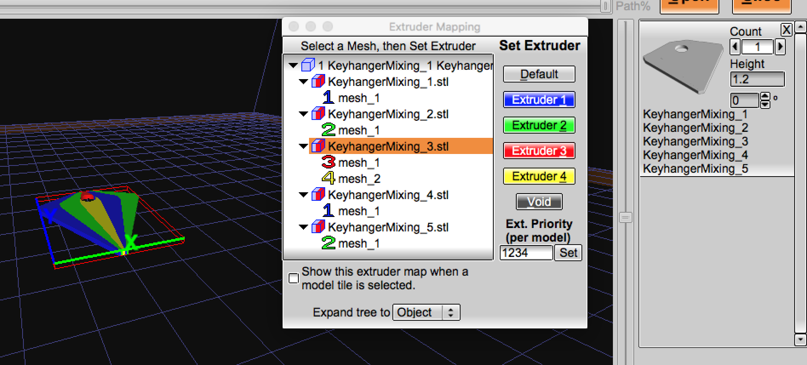Click the KeyhangerMixing_4.stl cube icon
Screen dimensions: 807x365
(318, 195)
